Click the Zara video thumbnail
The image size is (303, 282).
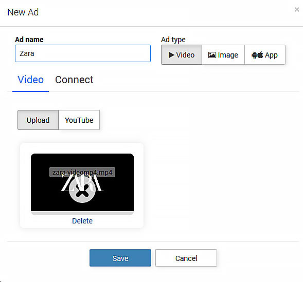(x=82, y=182)
